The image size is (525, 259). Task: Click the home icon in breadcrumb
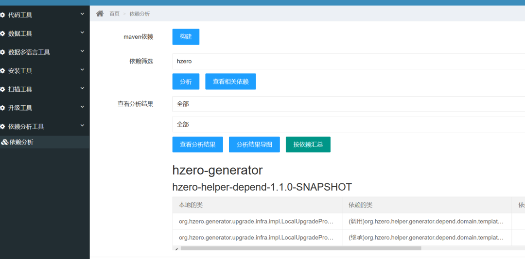100,14
